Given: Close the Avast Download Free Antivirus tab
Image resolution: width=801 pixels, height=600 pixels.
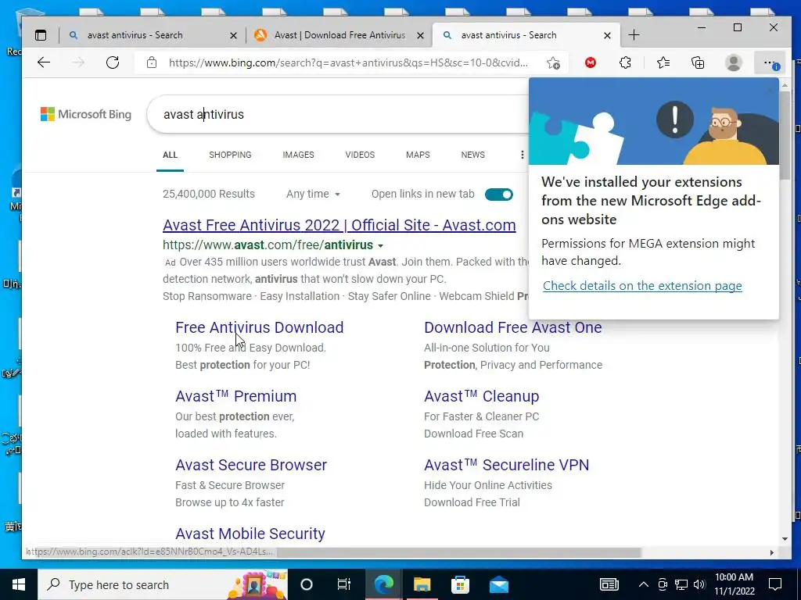Looking at the screenshot, I should pos(420,36).
